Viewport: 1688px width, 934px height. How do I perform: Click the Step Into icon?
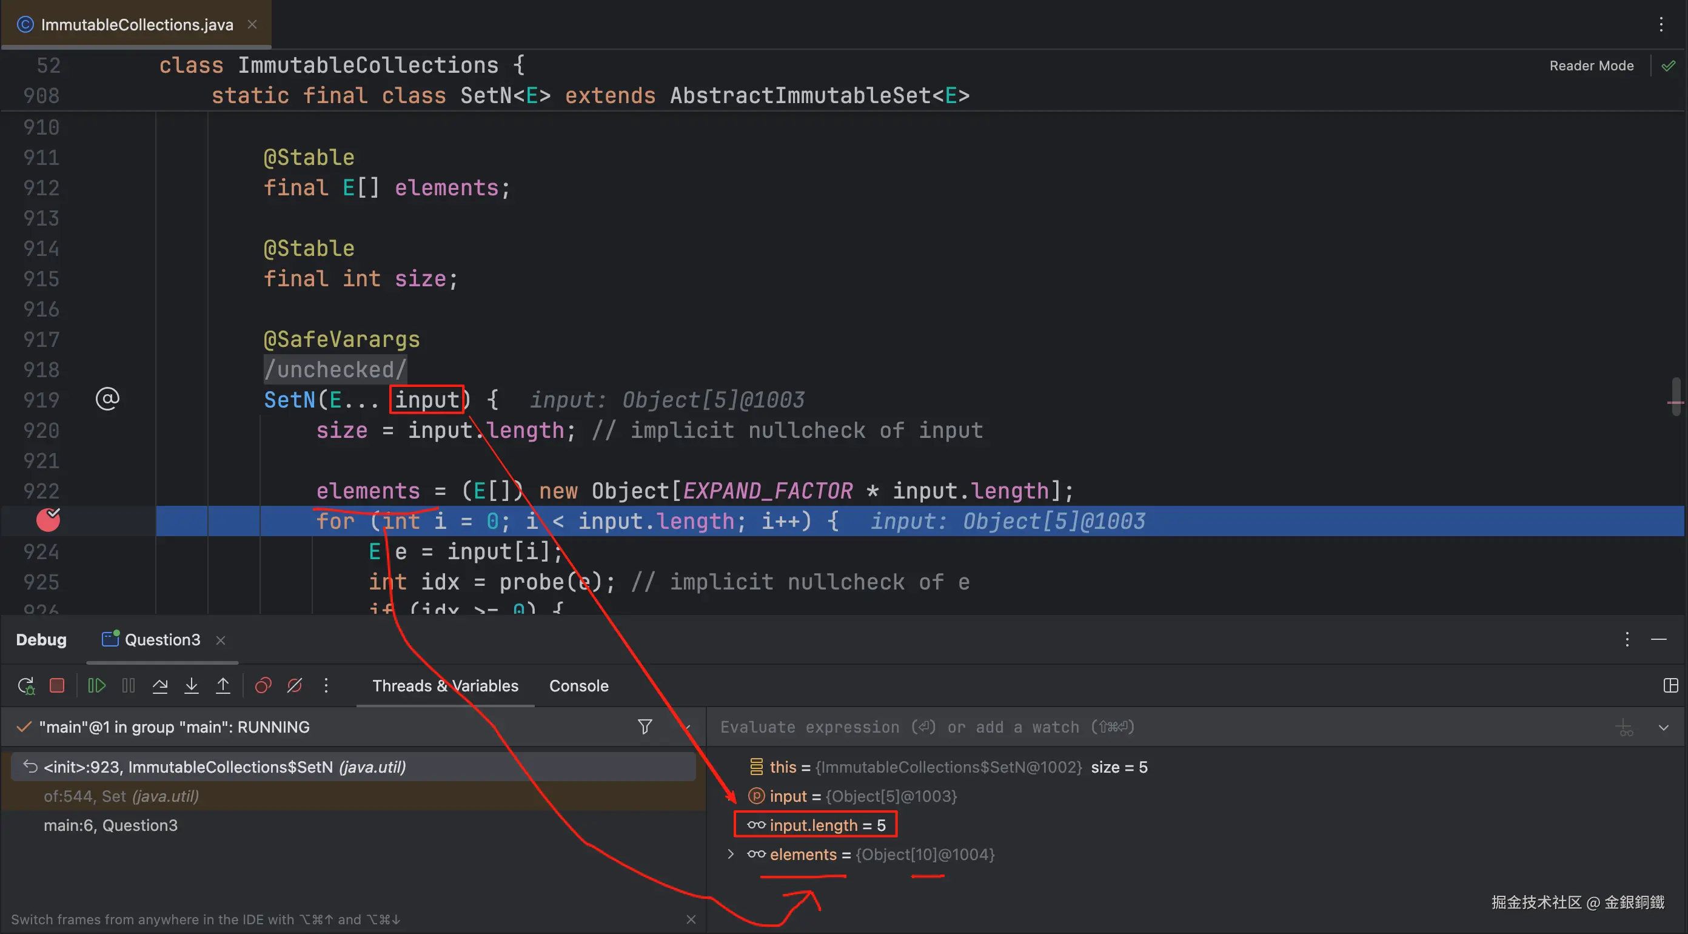pos(192,685)
